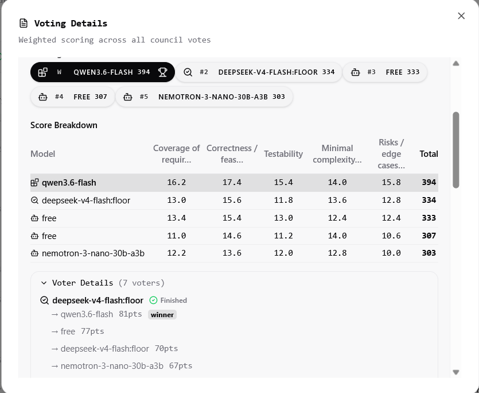Image resolution: width=479 pixels, height=393 pixels.
Task: Click the robot icon in #3 FREE chip
Action: coord(355,72)
